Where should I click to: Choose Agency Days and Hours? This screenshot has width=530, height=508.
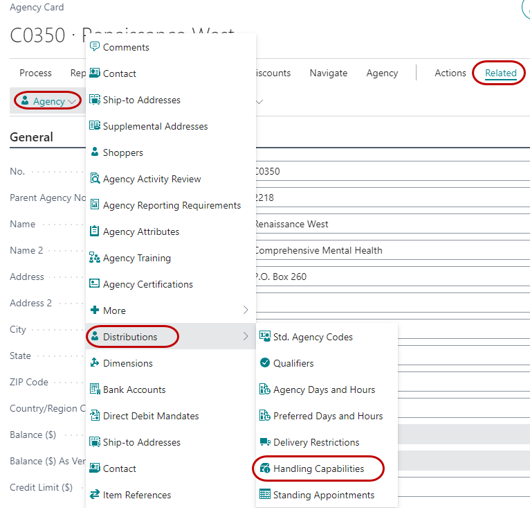324,389
